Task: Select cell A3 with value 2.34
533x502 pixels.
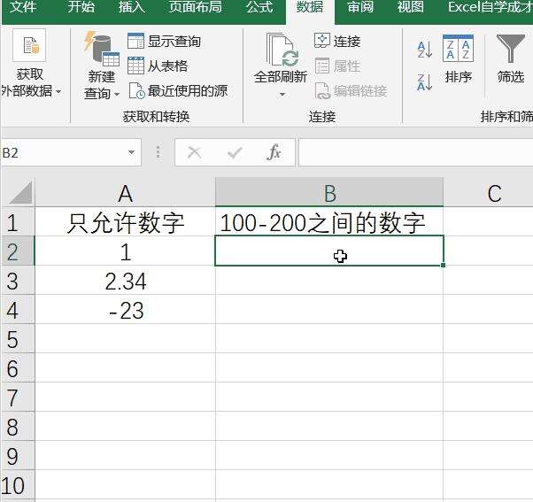Action: click(x=125, y=281)
